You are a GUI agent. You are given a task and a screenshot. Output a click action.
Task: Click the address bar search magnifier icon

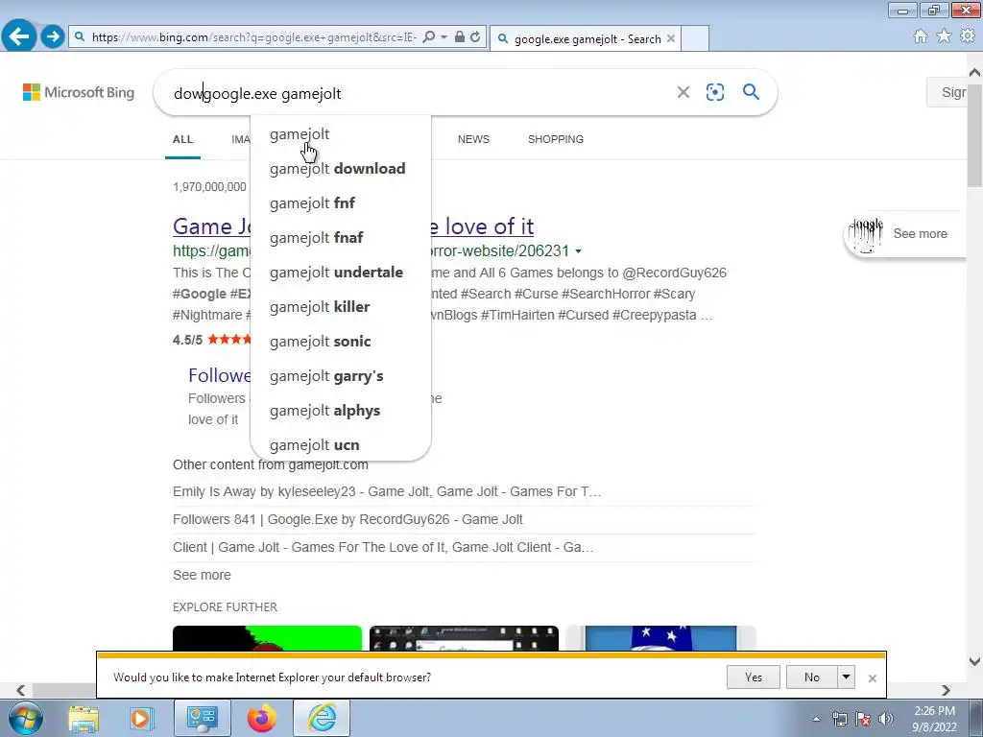click(x=429, y=37)
